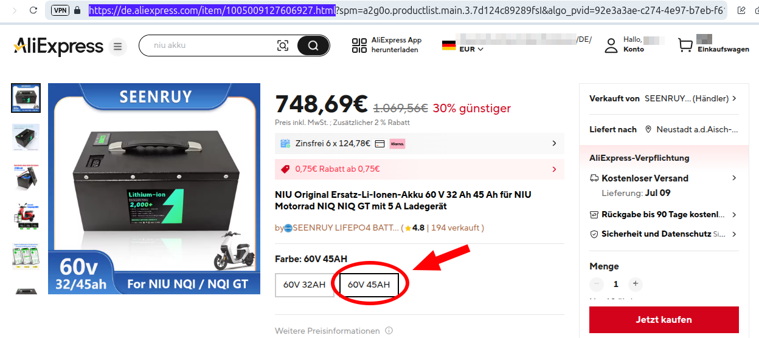Click the QR code app download icon
The image size is (759, 338).
pos(359,46)
